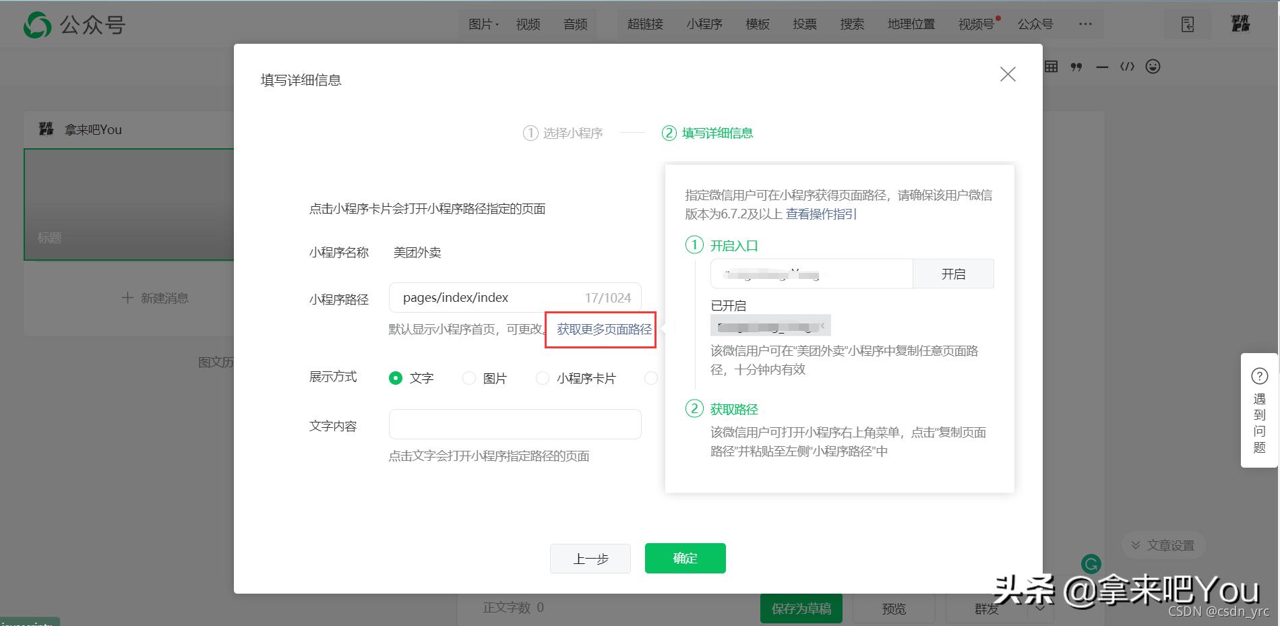
Task: Insert a table using the table icon
Action: click(1050, 66)
